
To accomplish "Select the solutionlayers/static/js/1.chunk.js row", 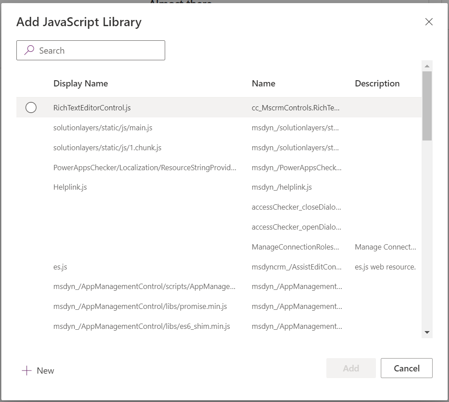I will [107, 148].
